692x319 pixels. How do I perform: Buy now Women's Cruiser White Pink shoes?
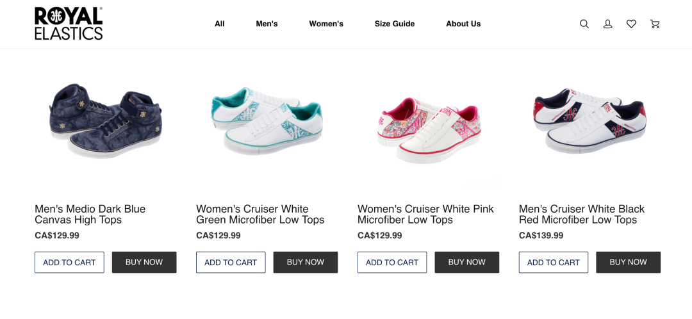pos(467,262)
